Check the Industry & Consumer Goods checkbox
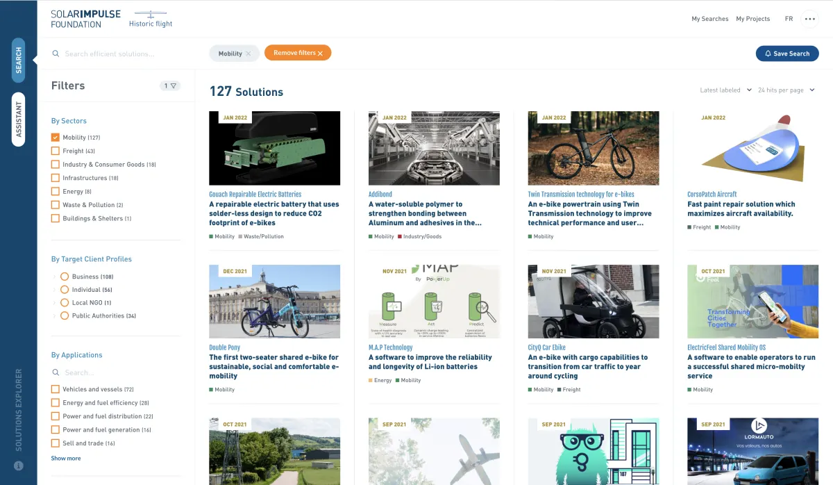This screenshot has width=833, height=485. (56, 165)
